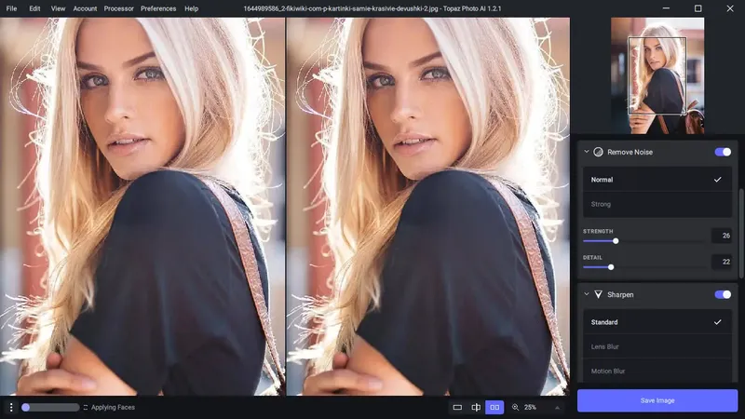Select the Motion Blur sharpen model
The height and width of the screenshot is (419, 745).
click(x=657, y=371)
